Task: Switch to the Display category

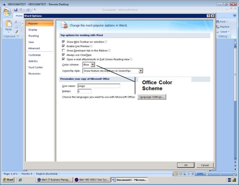Action: tap(33, 30)
